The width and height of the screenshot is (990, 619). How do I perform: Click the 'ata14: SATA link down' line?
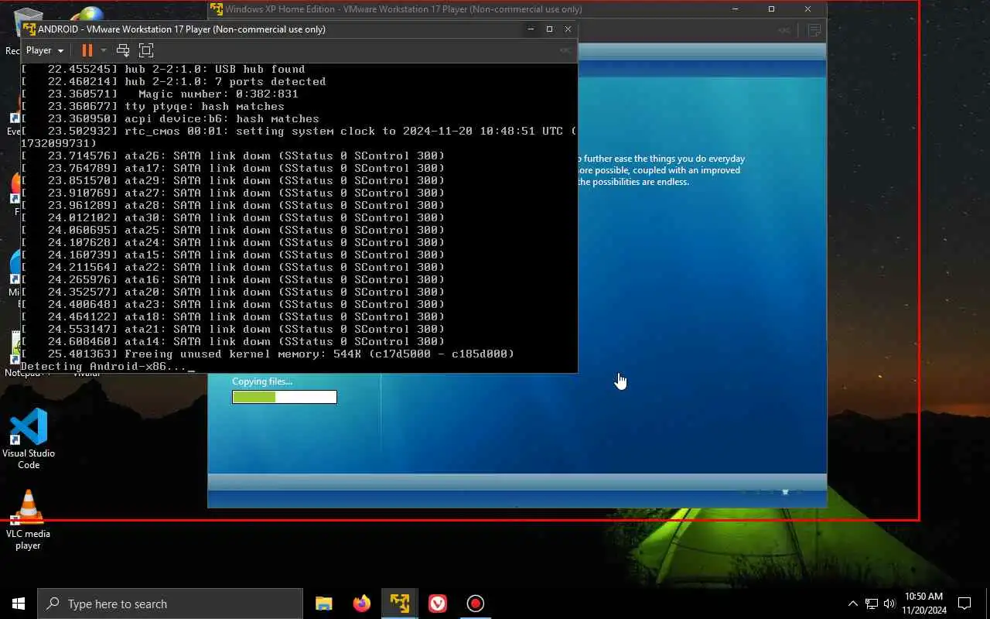point(233,341)
